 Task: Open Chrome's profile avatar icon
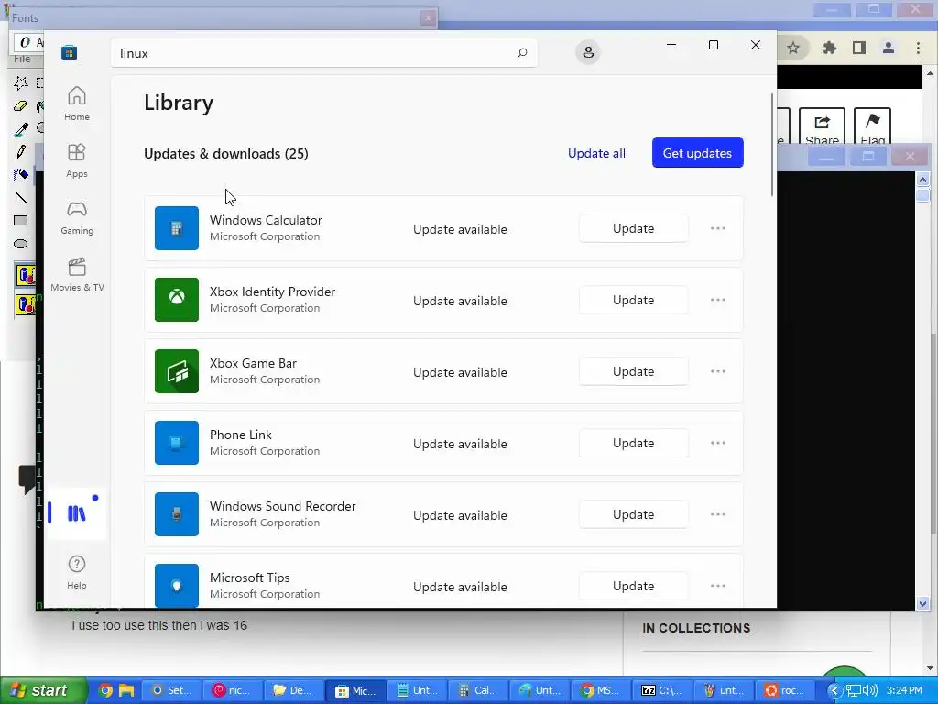889,48
